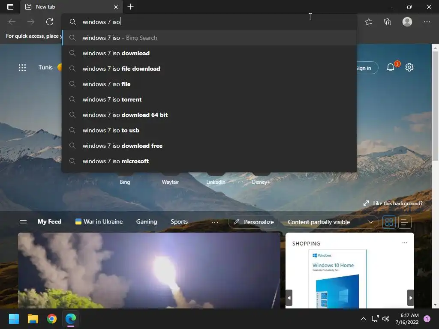Show previous shopping item arrow
439x329 pixels.
pyautogui.click(x=289, y=298)
